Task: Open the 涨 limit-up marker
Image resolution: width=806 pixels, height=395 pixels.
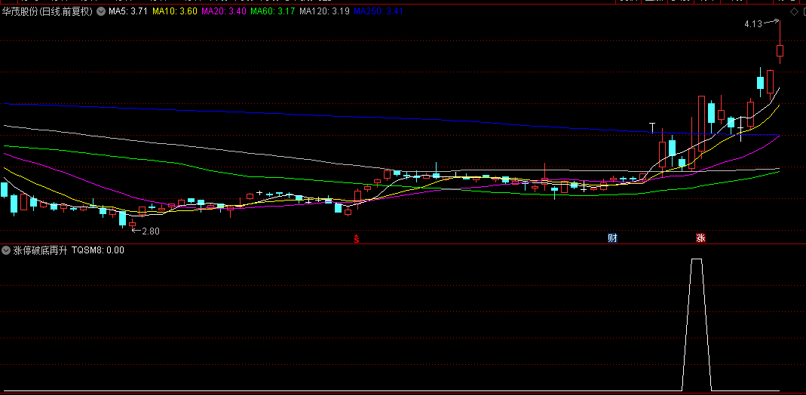Action: click(700, 237)
